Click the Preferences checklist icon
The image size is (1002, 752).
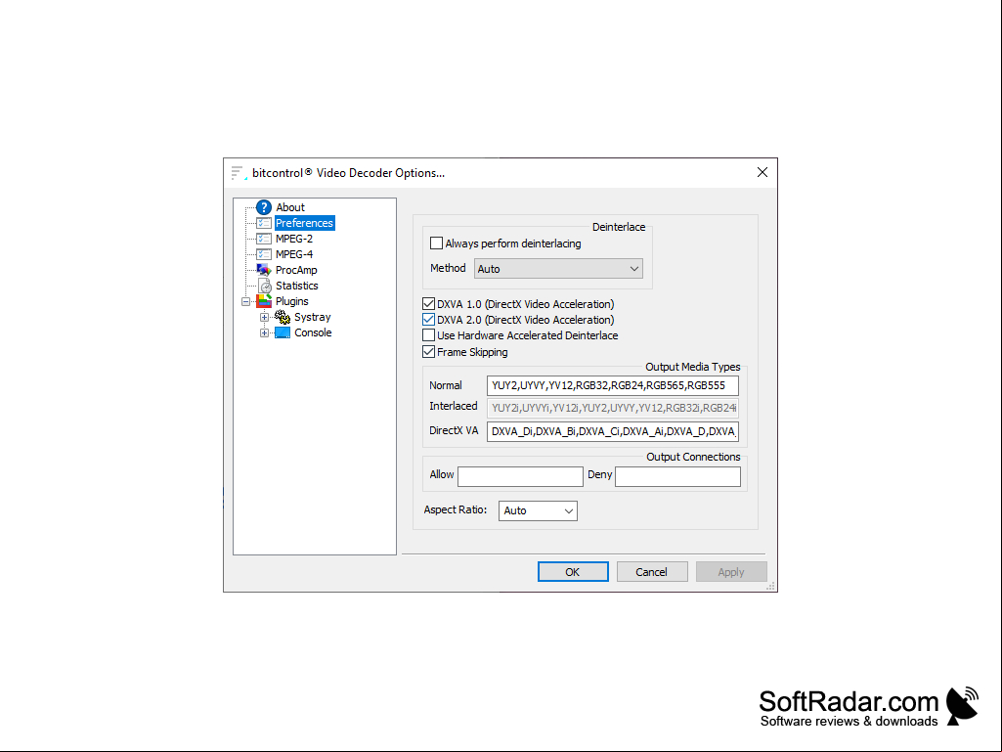[264, 223]
